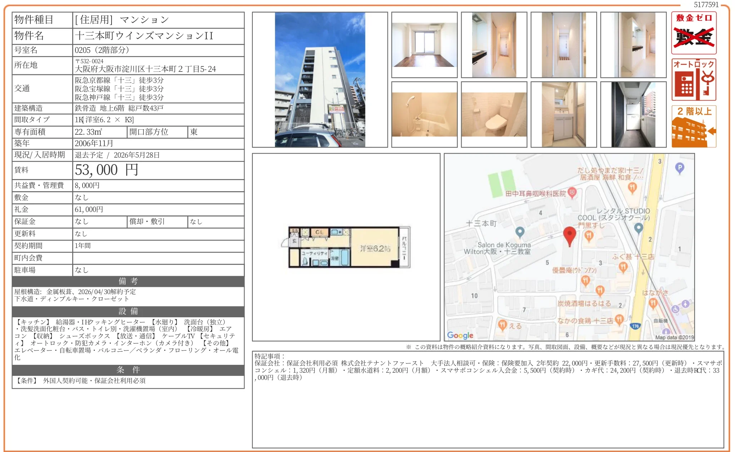
Task: Click the レンタルSTUDIO COOL map marker
Action: pos(638,227)
